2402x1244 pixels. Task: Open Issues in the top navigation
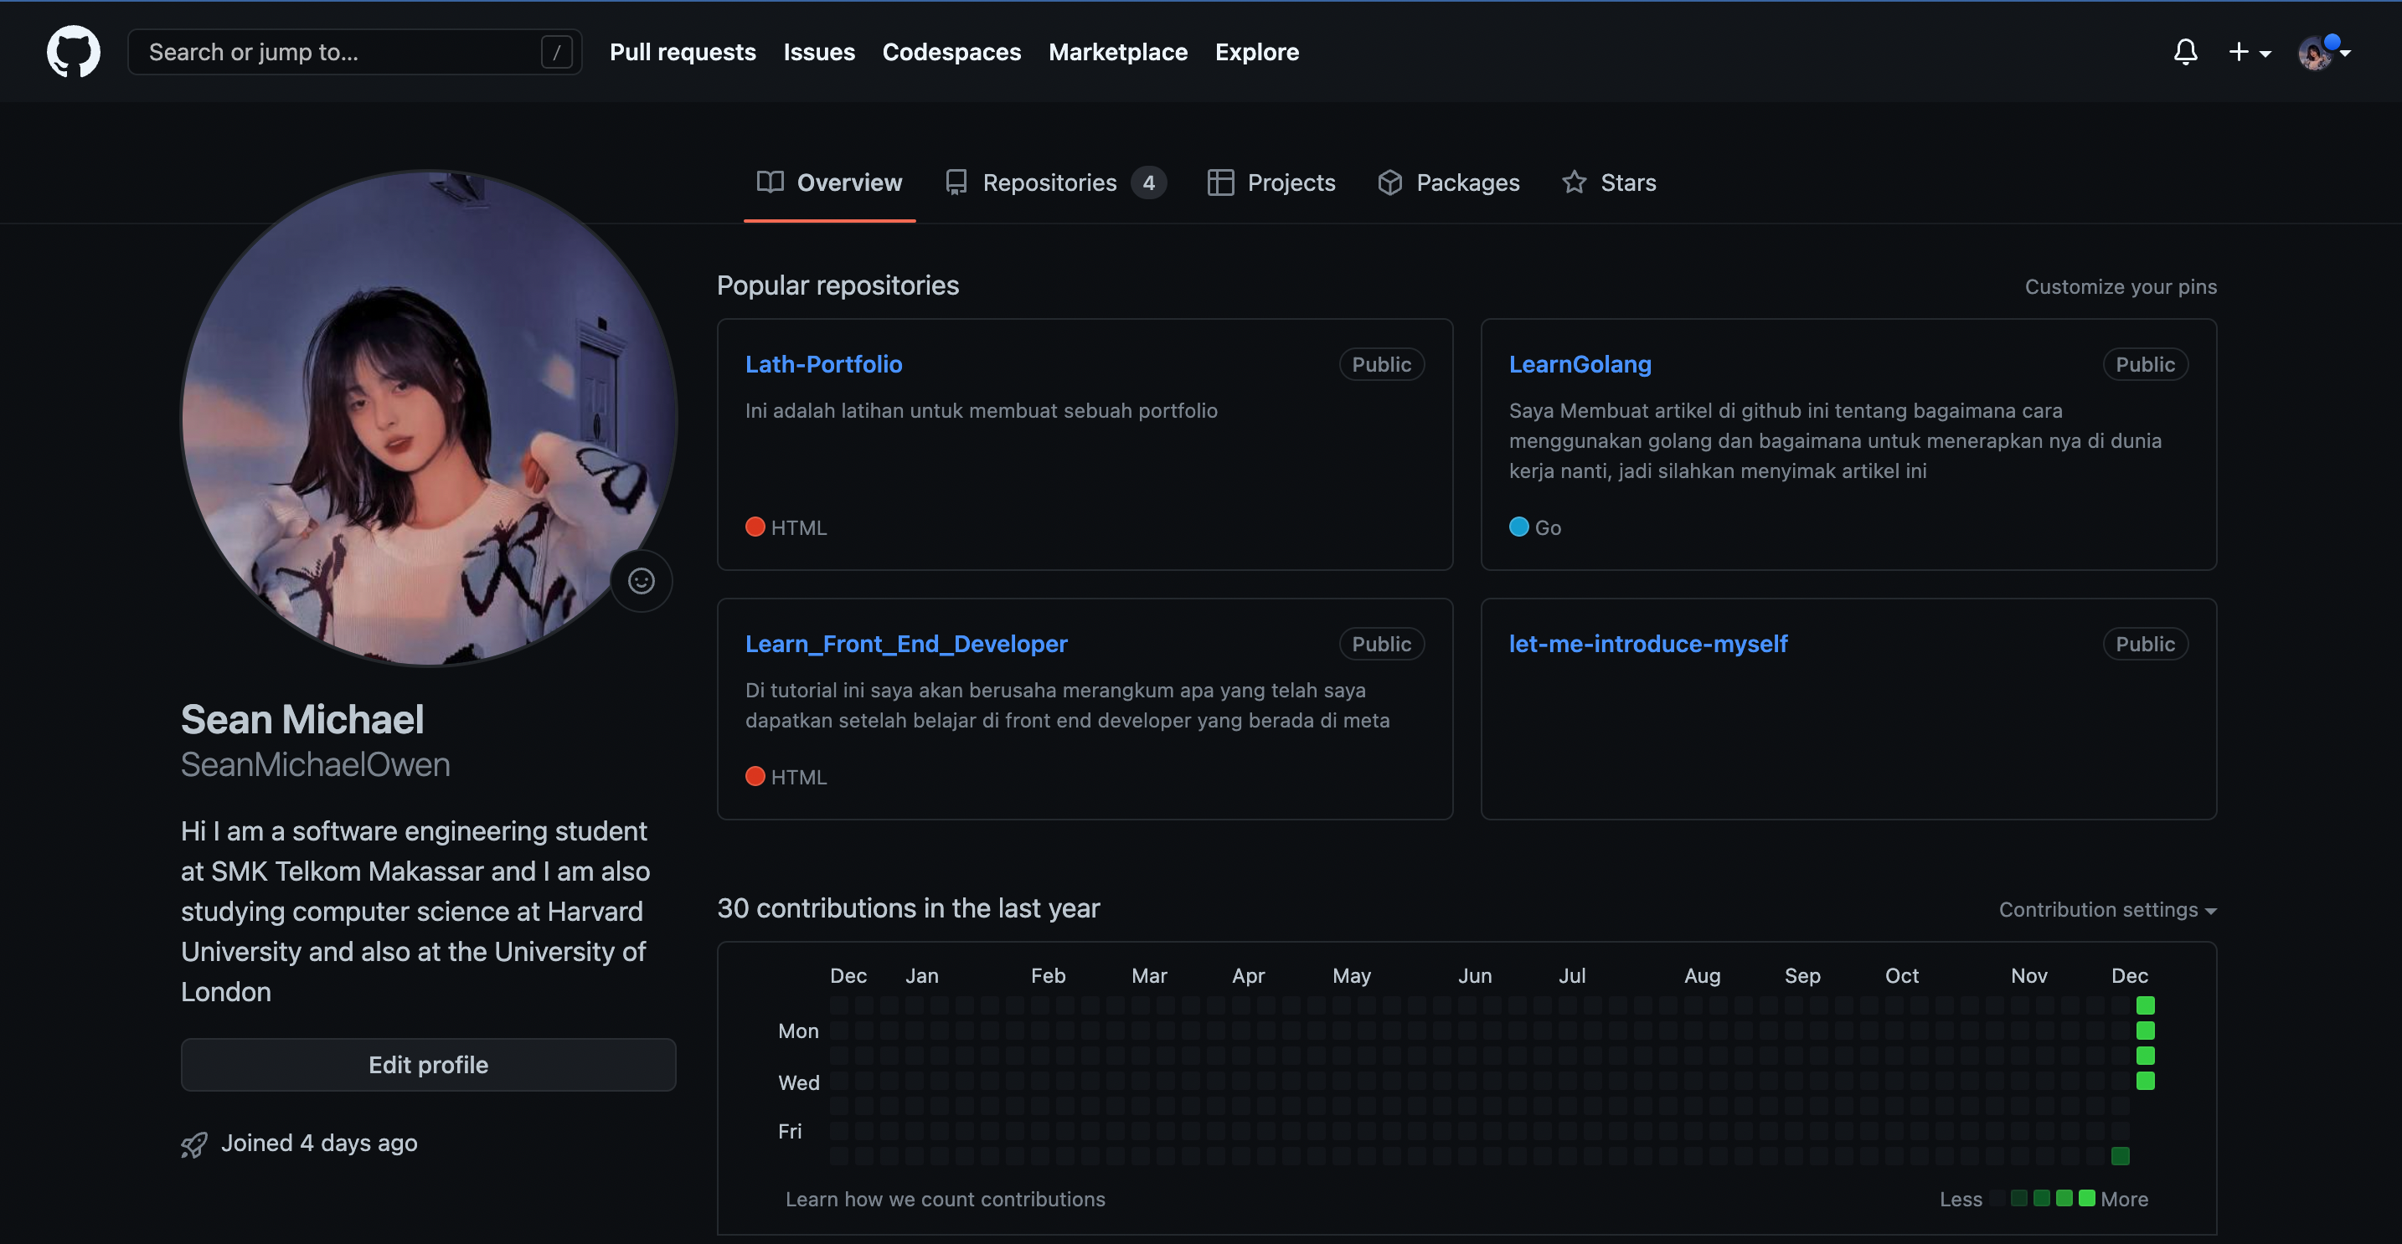[x=819, y=52]
